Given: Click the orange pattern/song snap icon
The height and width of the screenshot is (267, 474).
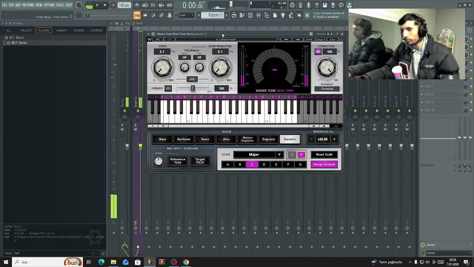Looking at the screenshot, I should click(x=137, y=15).
